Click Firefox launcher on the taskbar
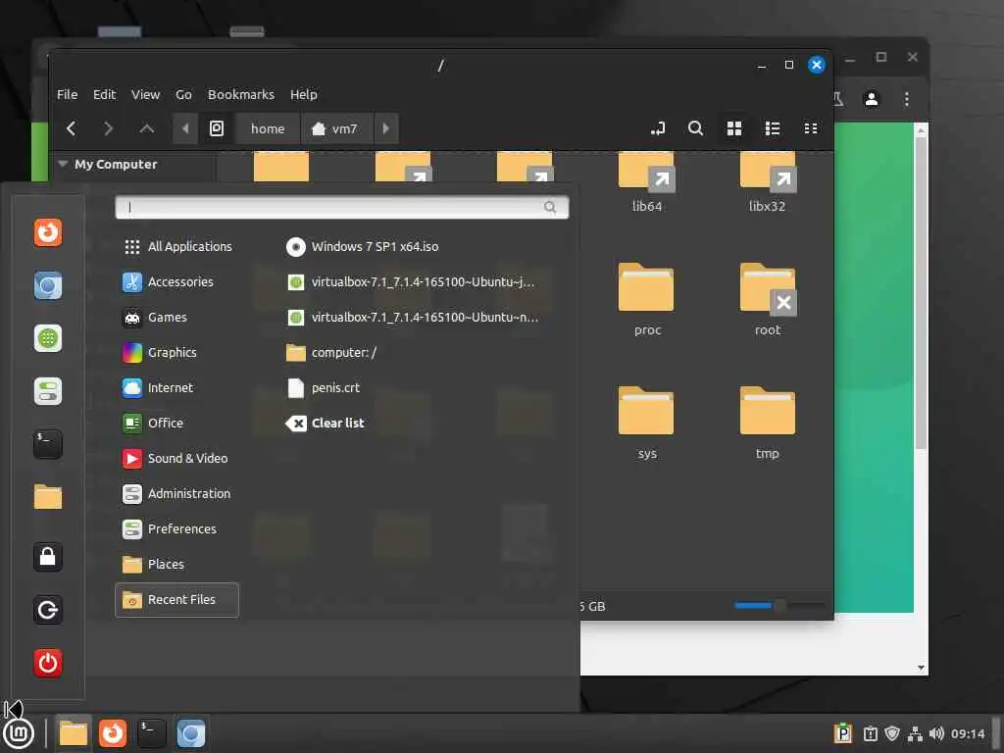1004x753 pixels. [113, 733]
